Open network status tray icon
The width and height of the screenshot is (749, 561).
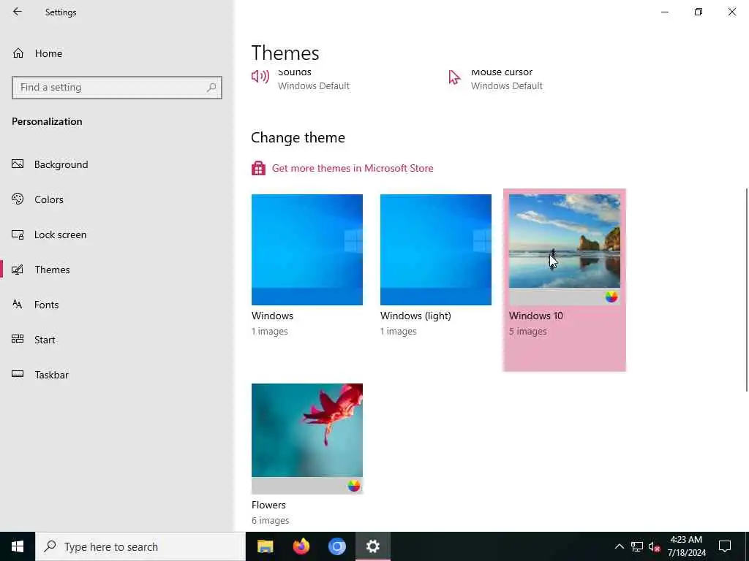coord(637,546)
